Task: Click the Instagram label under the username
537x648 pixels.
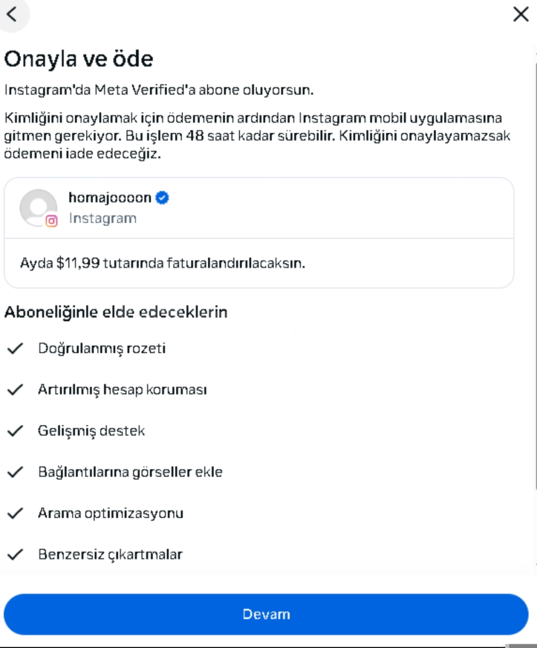Action: pos(102,218)
